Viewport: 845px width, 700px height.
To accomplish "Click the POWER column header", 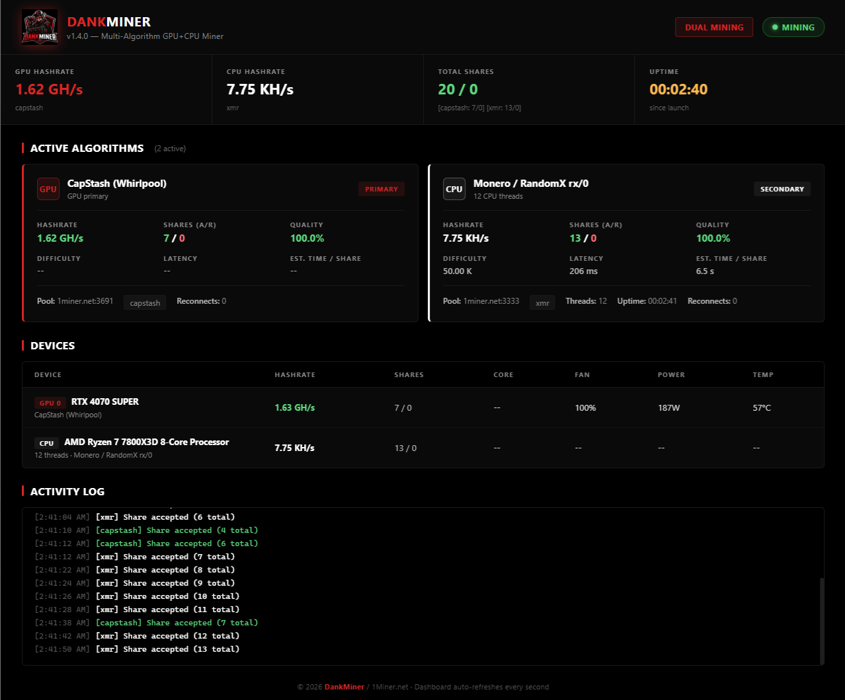I will click(x=671, y=374).
